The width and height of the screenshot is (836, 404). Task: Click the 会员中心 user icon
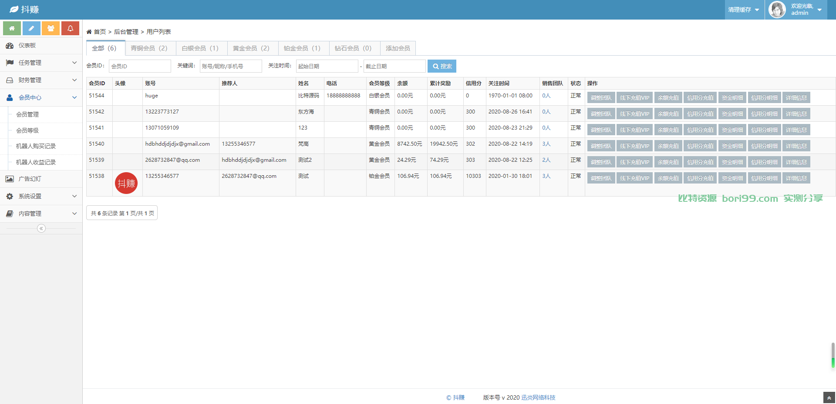tap(10, 97)
